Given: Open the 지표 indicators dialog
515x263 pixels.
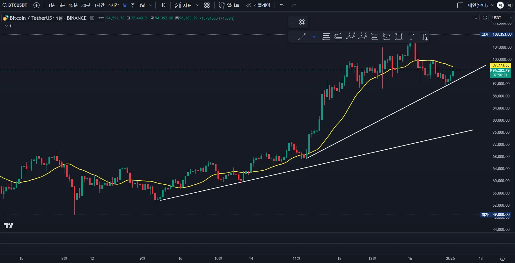Looking at the screenshot, I should 183,5.
